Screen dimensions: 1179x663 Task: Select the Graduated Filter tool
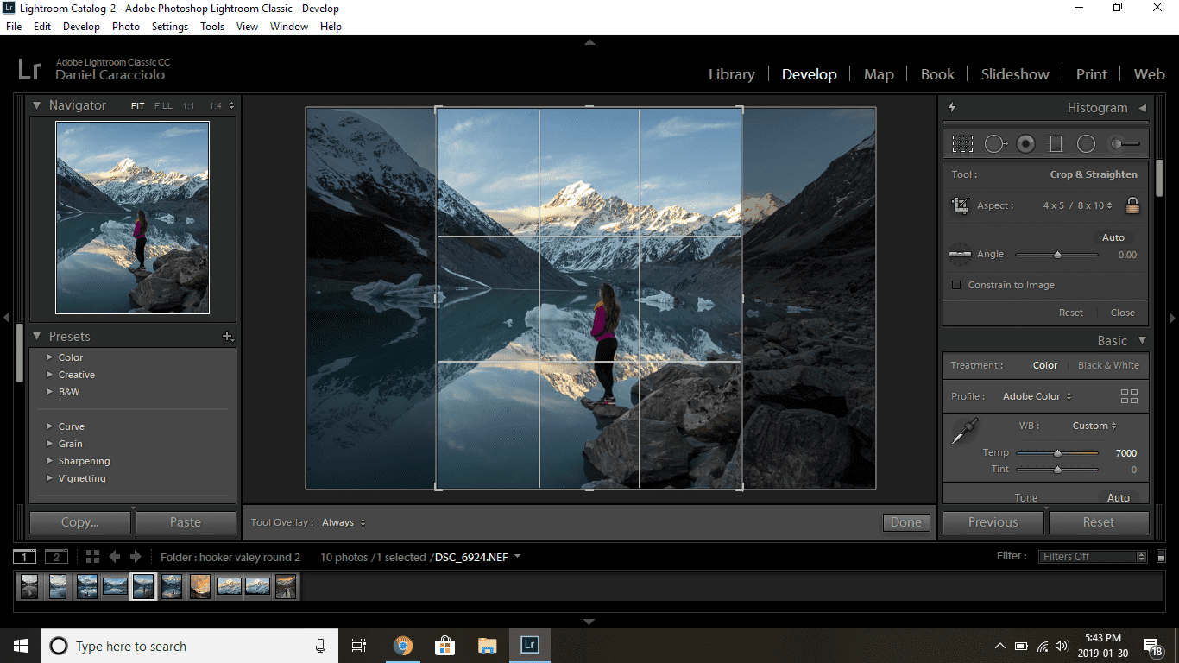pyautogui.click(x=1055, y=143)
